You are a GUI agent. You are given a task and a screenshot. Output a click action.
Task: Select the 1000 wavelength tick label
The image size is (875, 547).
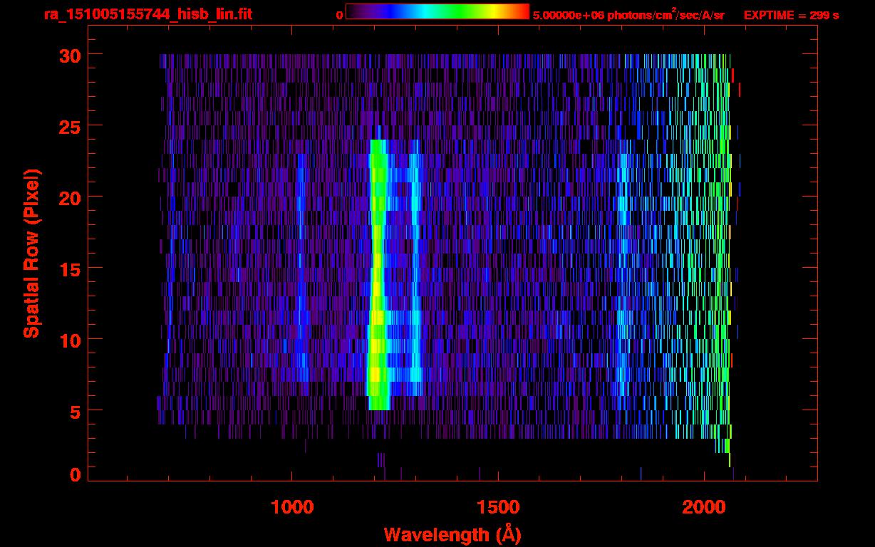292,508
